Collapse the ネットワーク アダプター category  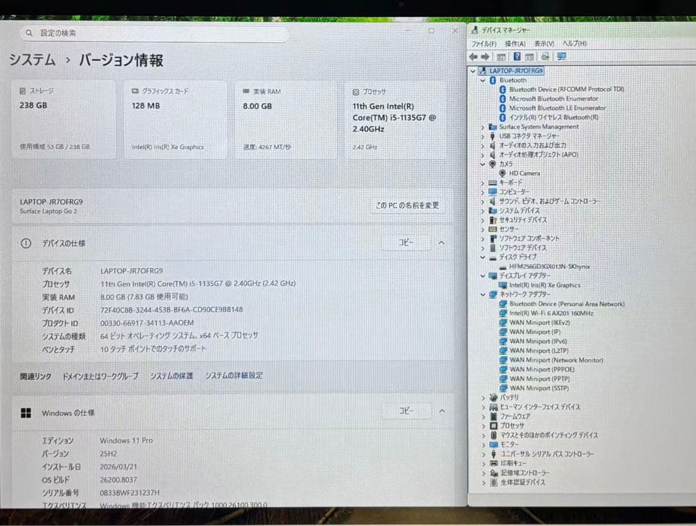[482, 294]
